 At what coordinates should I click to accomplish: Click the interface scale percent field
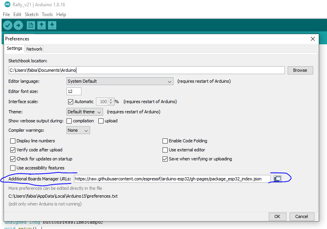coord(103,102)
